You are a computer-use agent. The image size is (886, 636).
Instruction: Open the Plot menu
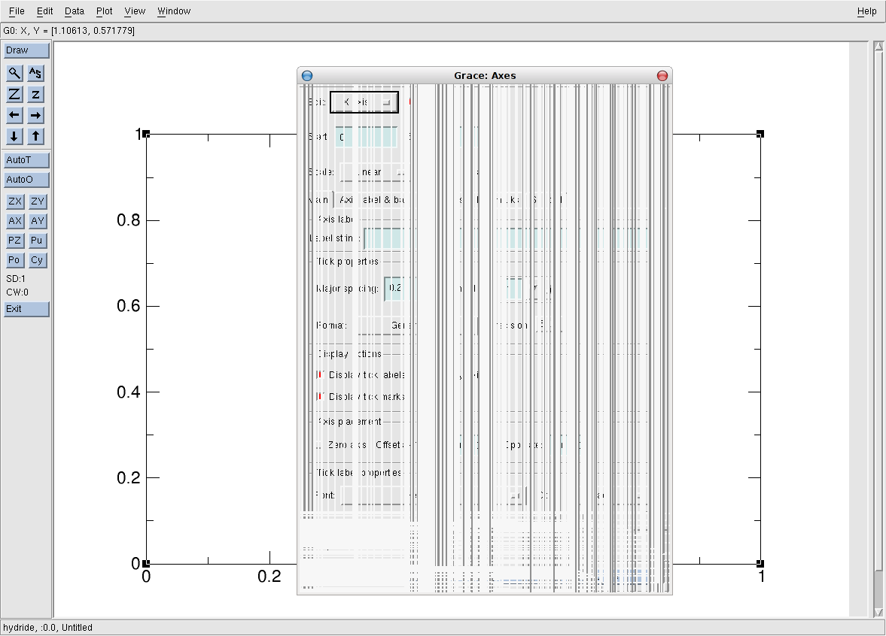pos(105,11)
